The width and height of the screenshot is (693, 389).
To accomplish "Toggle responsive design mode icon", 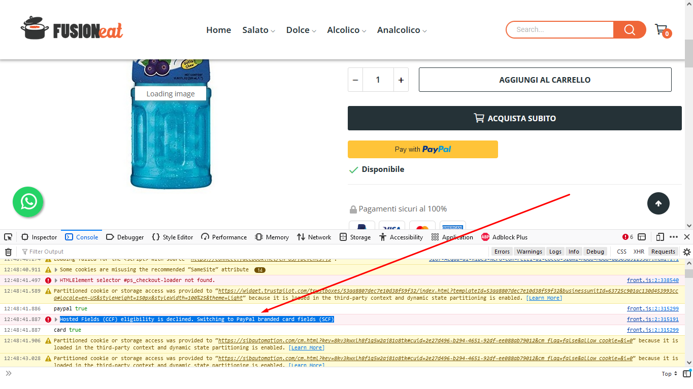I will (660, 237).
